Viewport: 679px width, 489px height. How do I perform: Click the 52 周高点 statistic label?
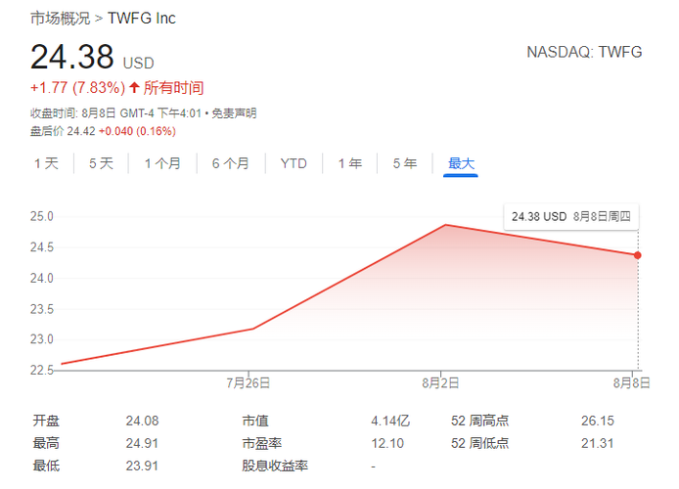point(479,421)
